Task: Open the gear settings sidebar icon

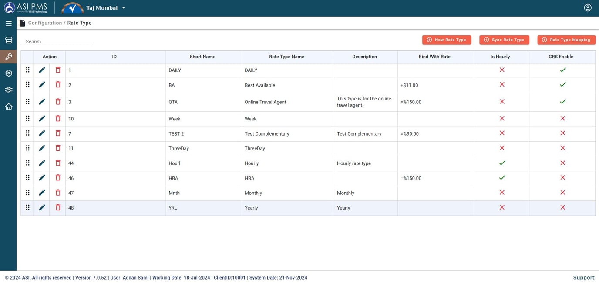Action: (x=8, y=73)
